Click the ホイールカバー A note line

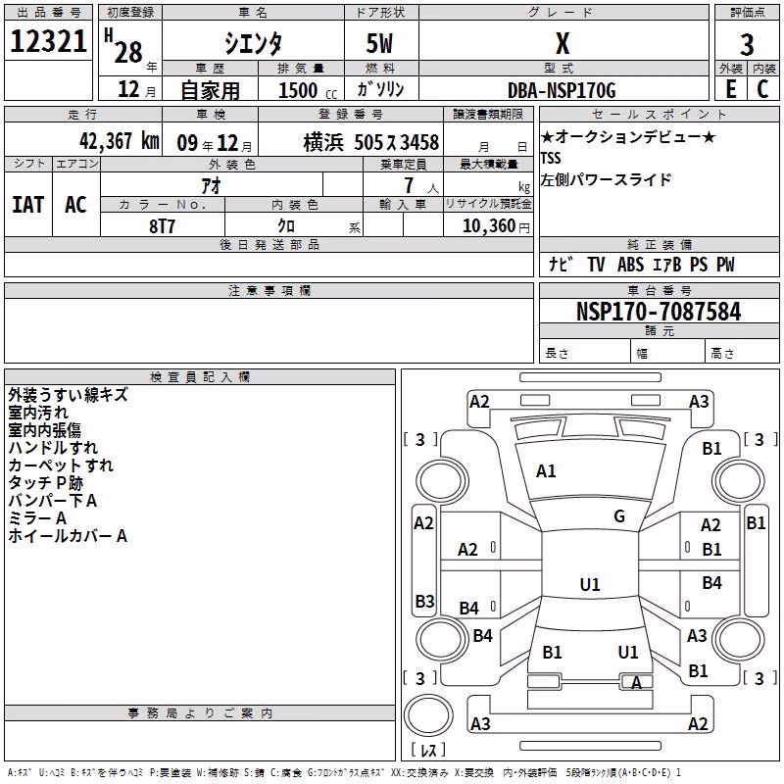point(68,536)
